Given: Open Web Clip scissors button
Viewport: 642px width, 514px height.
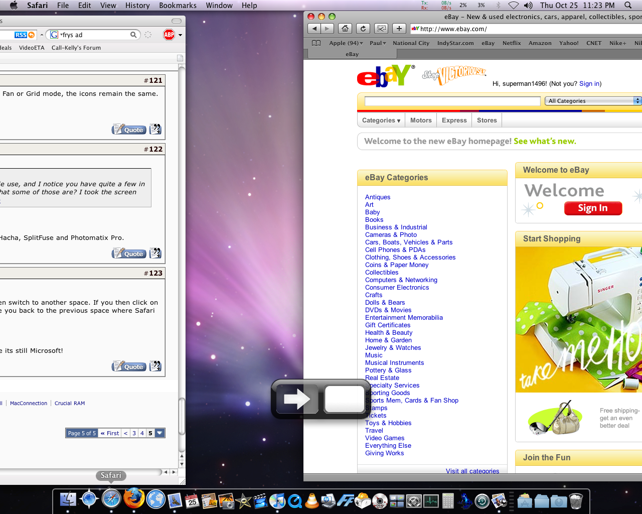Looking at the screenshot, I should tap(381, 29).
